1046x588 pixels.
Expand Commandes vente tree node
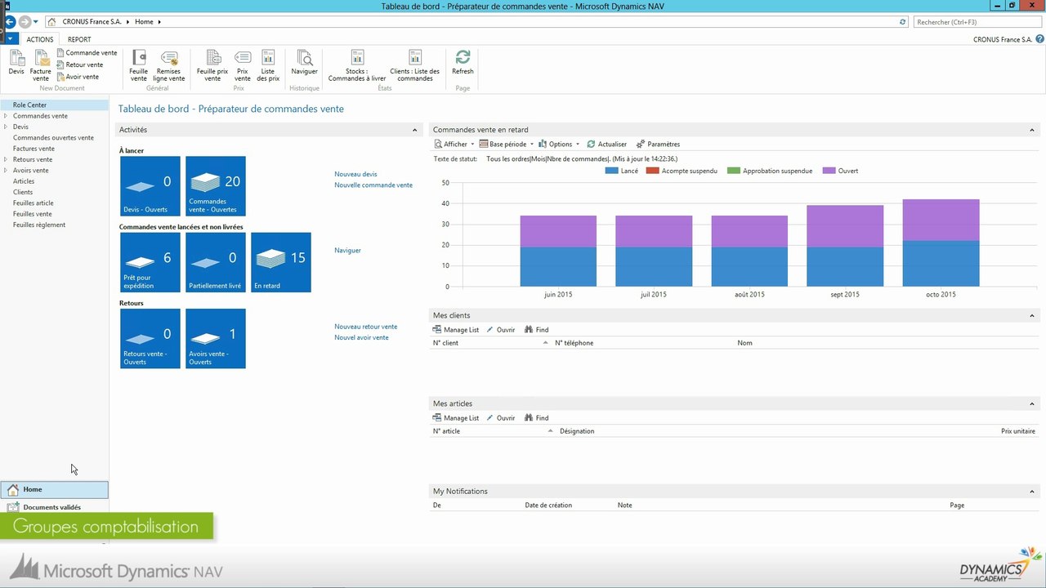pos(6,116)
